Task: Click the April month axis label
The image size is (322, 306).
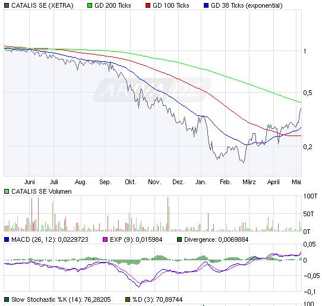Action: click(273, 182)
